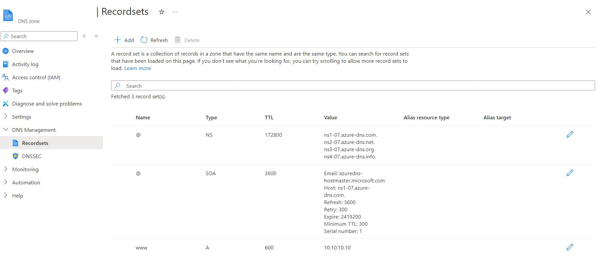The image size is (603, 256).
Task: Open the more options ellipsis next to Recordsets
Action: click(175, 12)
